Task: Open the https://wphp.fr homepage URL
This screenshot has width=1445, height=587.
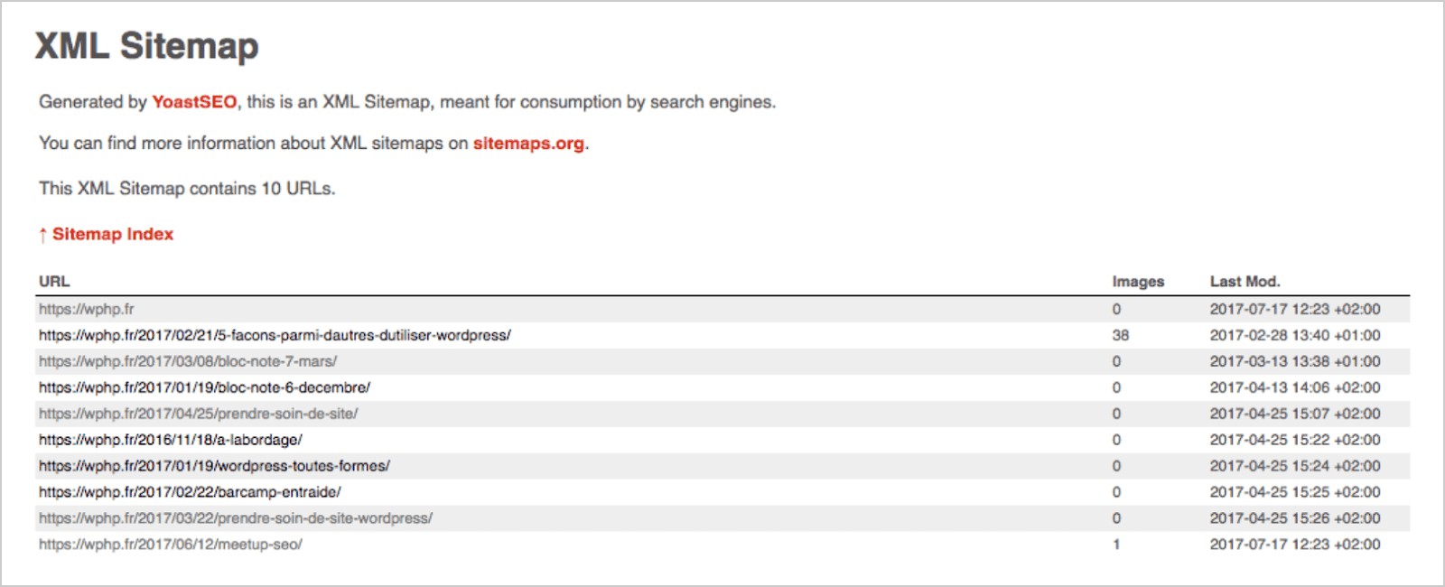Action: 87,309
